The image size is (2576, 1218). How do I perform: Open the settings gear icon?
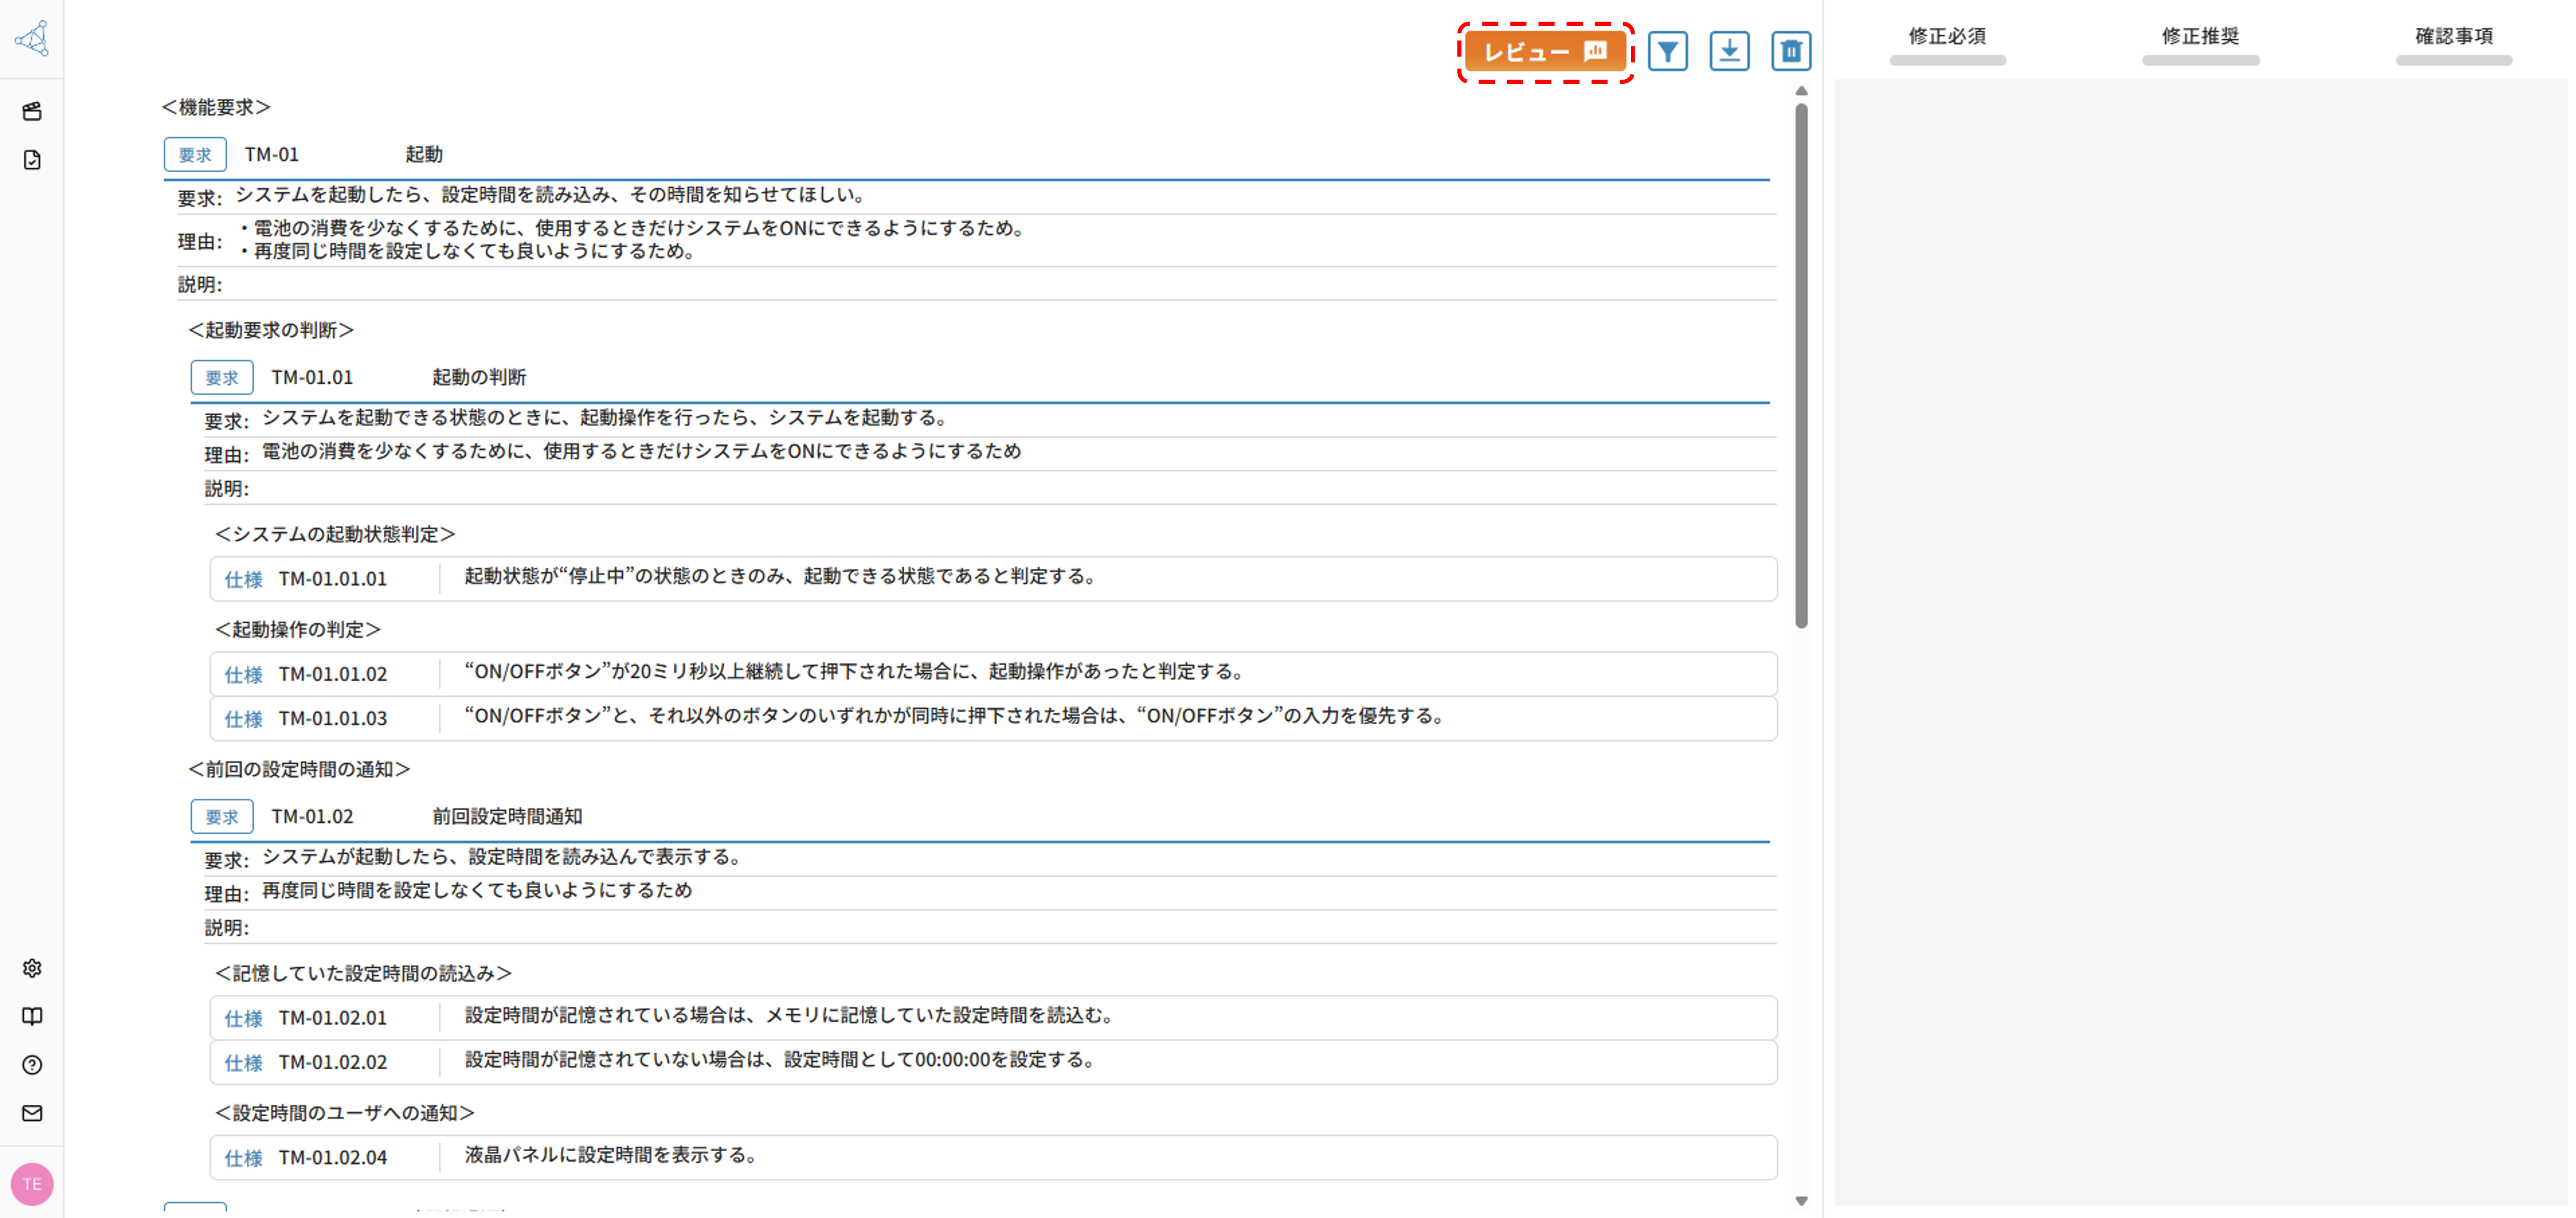click(32, 968)
